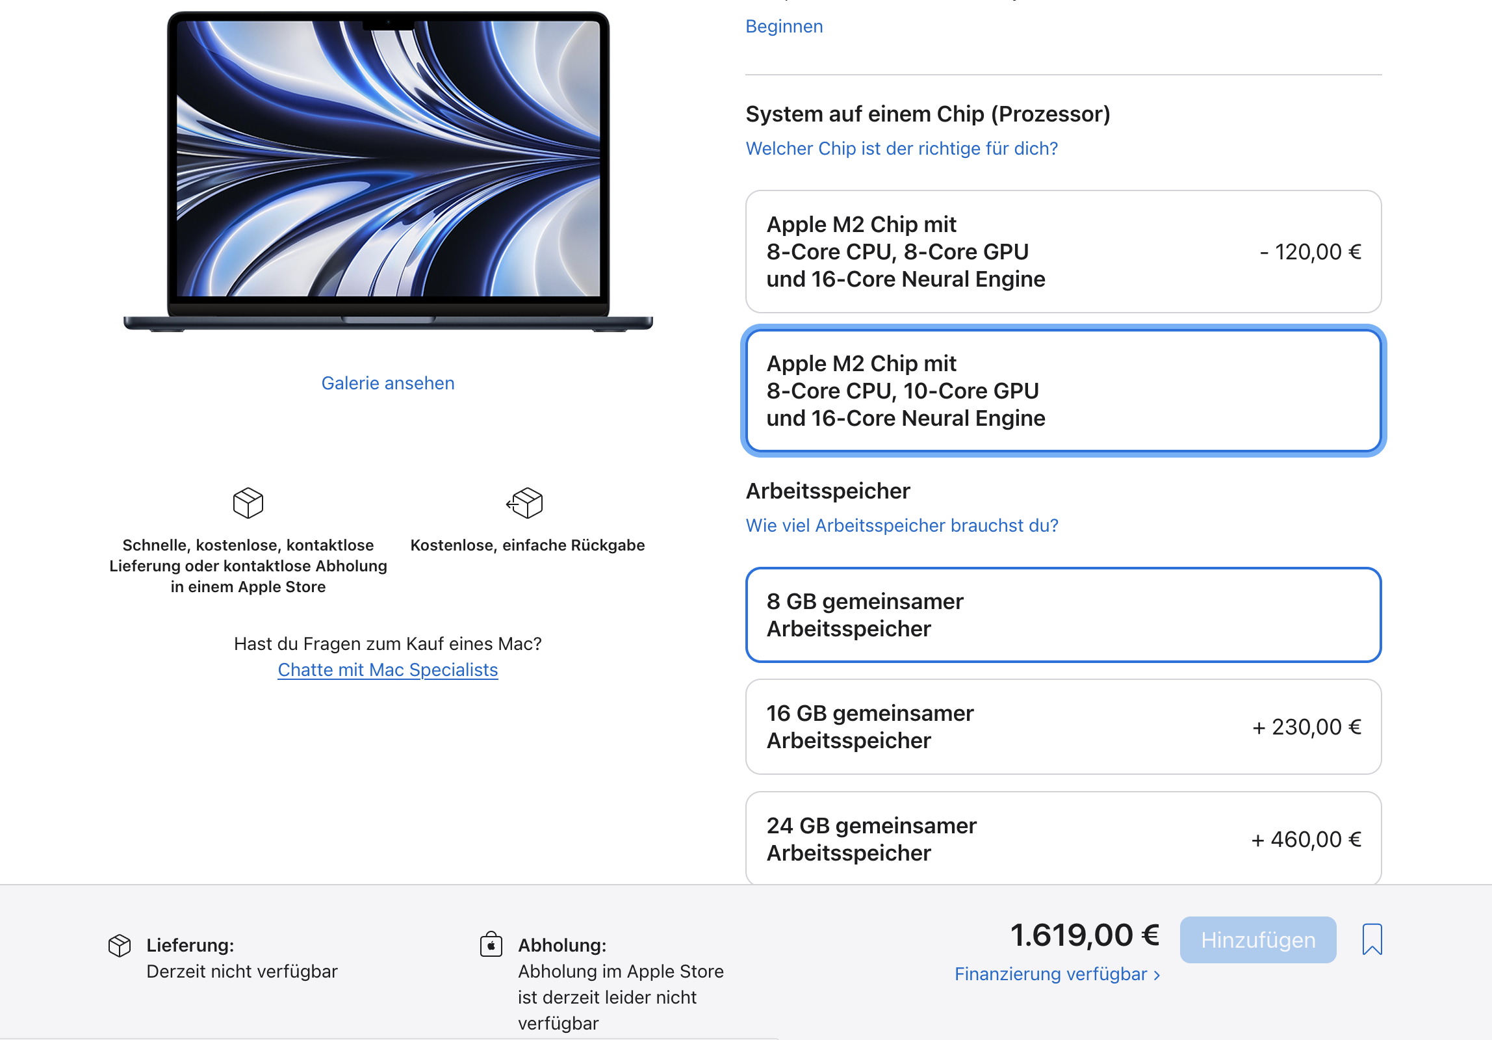The height and width of the screenshot is (1040, 1492).
Task: Click the shipping box icon above Schnelle Lieferung
Action: click(x=248, y=503)
